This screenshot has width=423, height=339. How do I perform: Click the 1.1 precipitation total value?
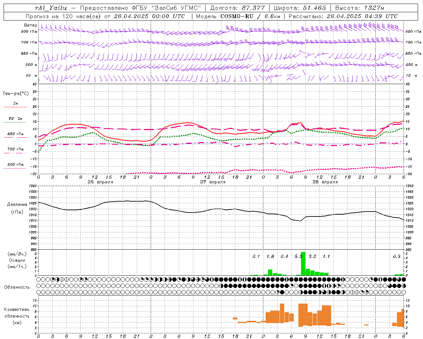326,256
